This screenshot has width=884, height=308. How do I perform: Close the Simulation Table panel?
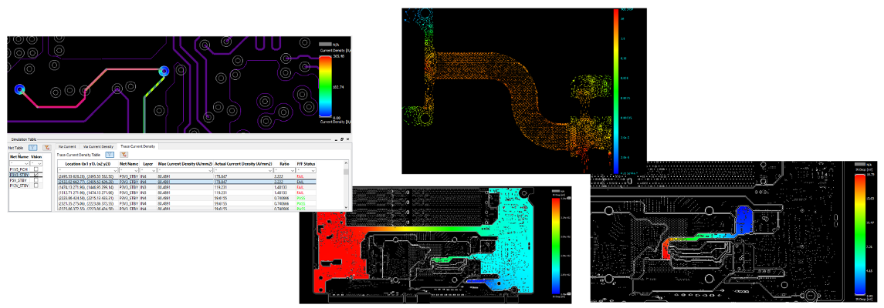pyautogui.click(x=347, y=139)
